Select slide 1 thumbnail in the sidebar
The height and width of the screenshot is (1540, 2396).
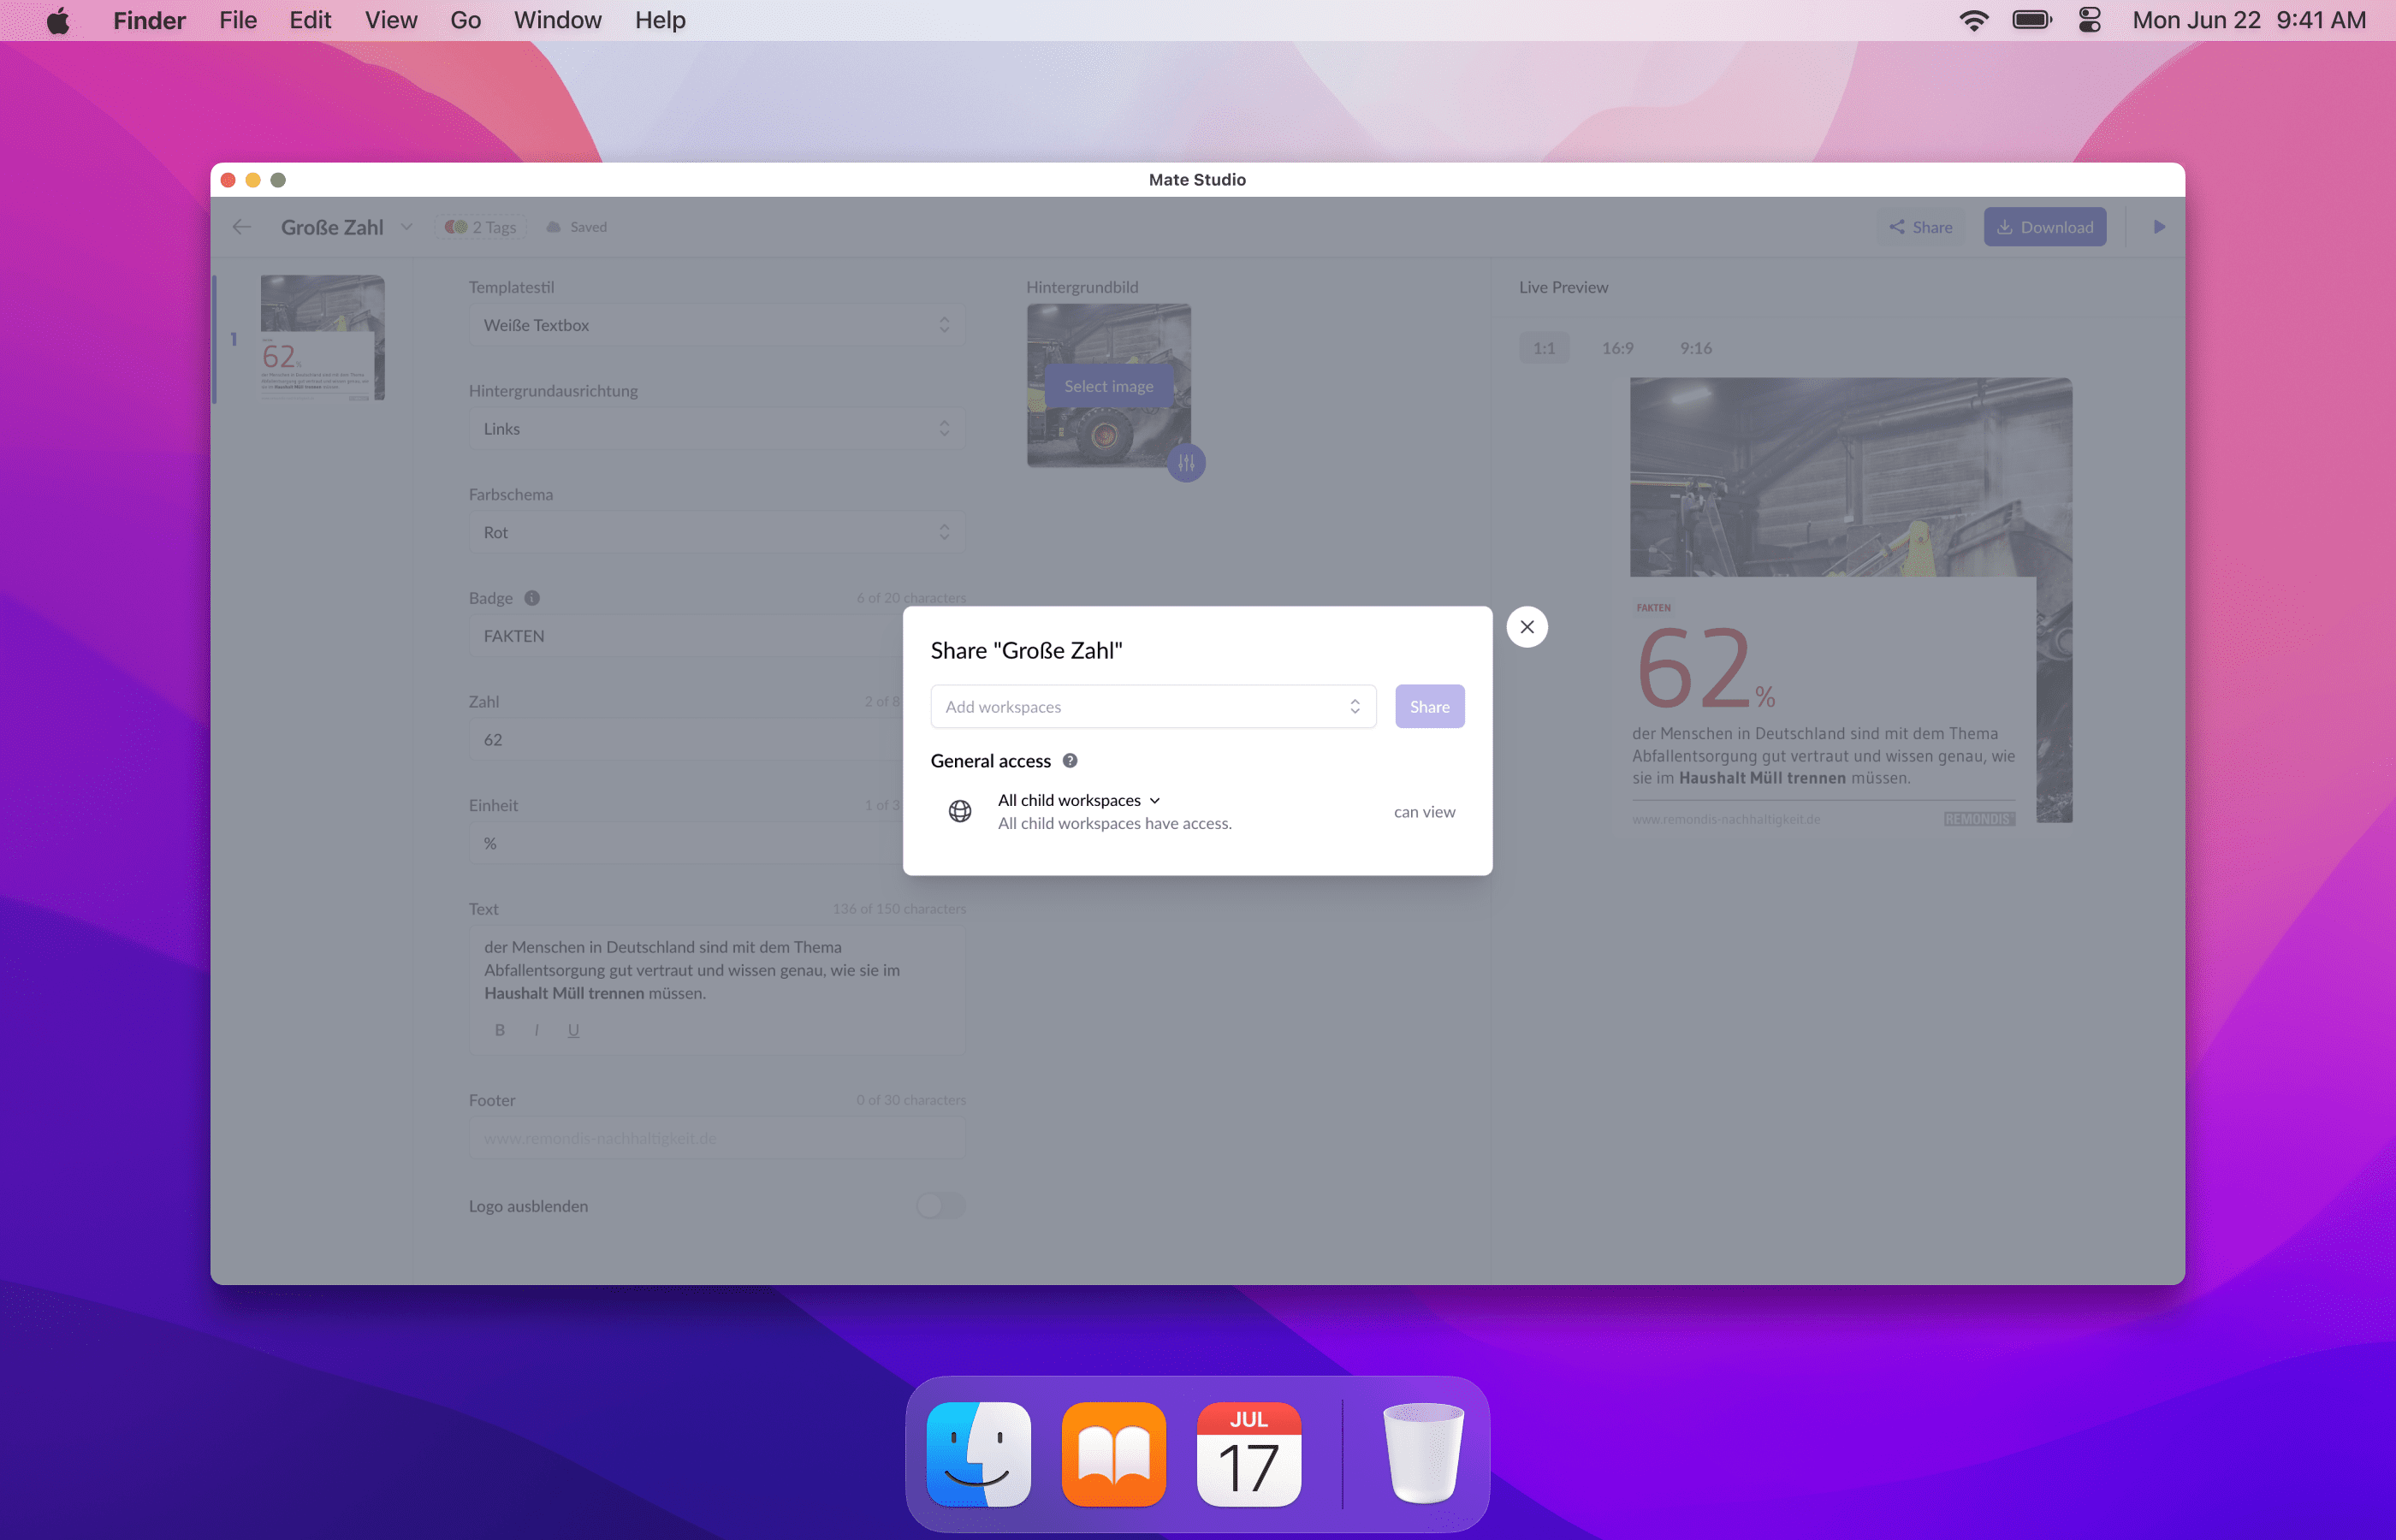(x=323, y=338)
